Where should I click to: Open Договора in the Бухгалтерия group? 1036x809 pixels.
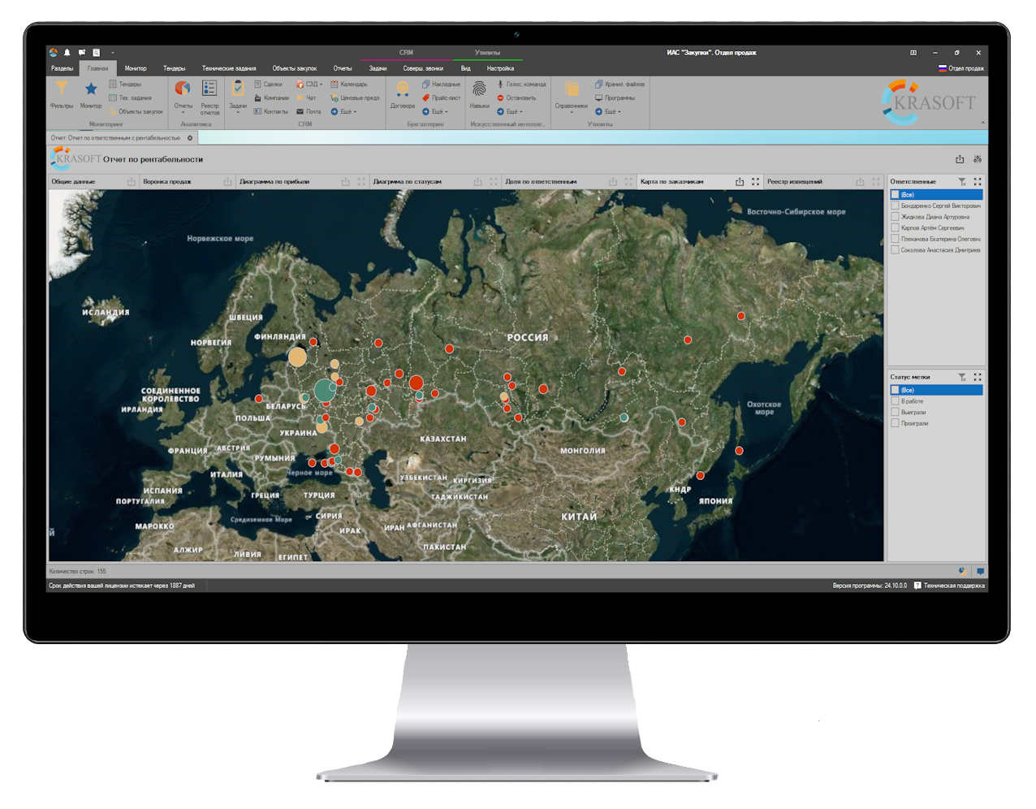(x=402, y=92)
